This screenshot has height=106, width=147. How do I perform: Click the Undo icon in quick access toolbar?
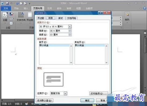[11, 3]
